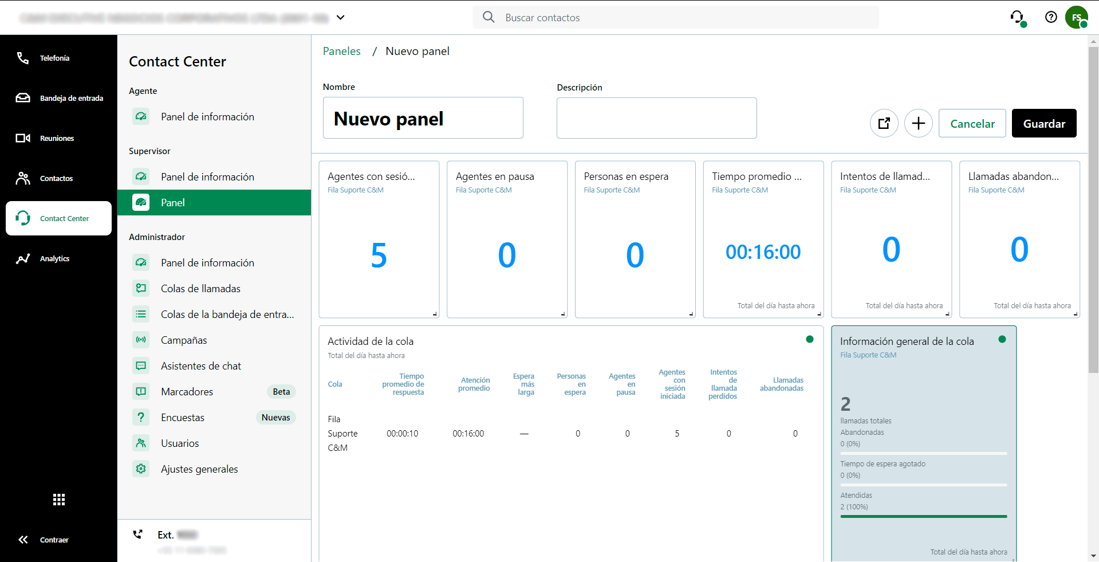1099x562 pixels.
Task: Open the Encuestas section
Action: pos(182,417)
